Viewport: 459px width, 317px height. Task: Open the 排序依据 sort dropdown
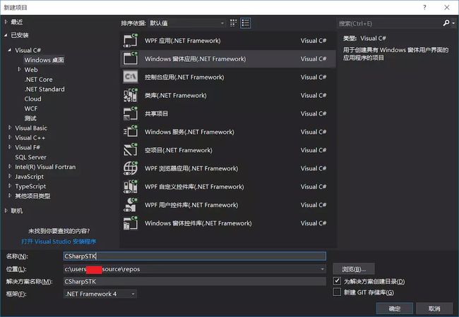pyautogui.click(x=186, y=23)
